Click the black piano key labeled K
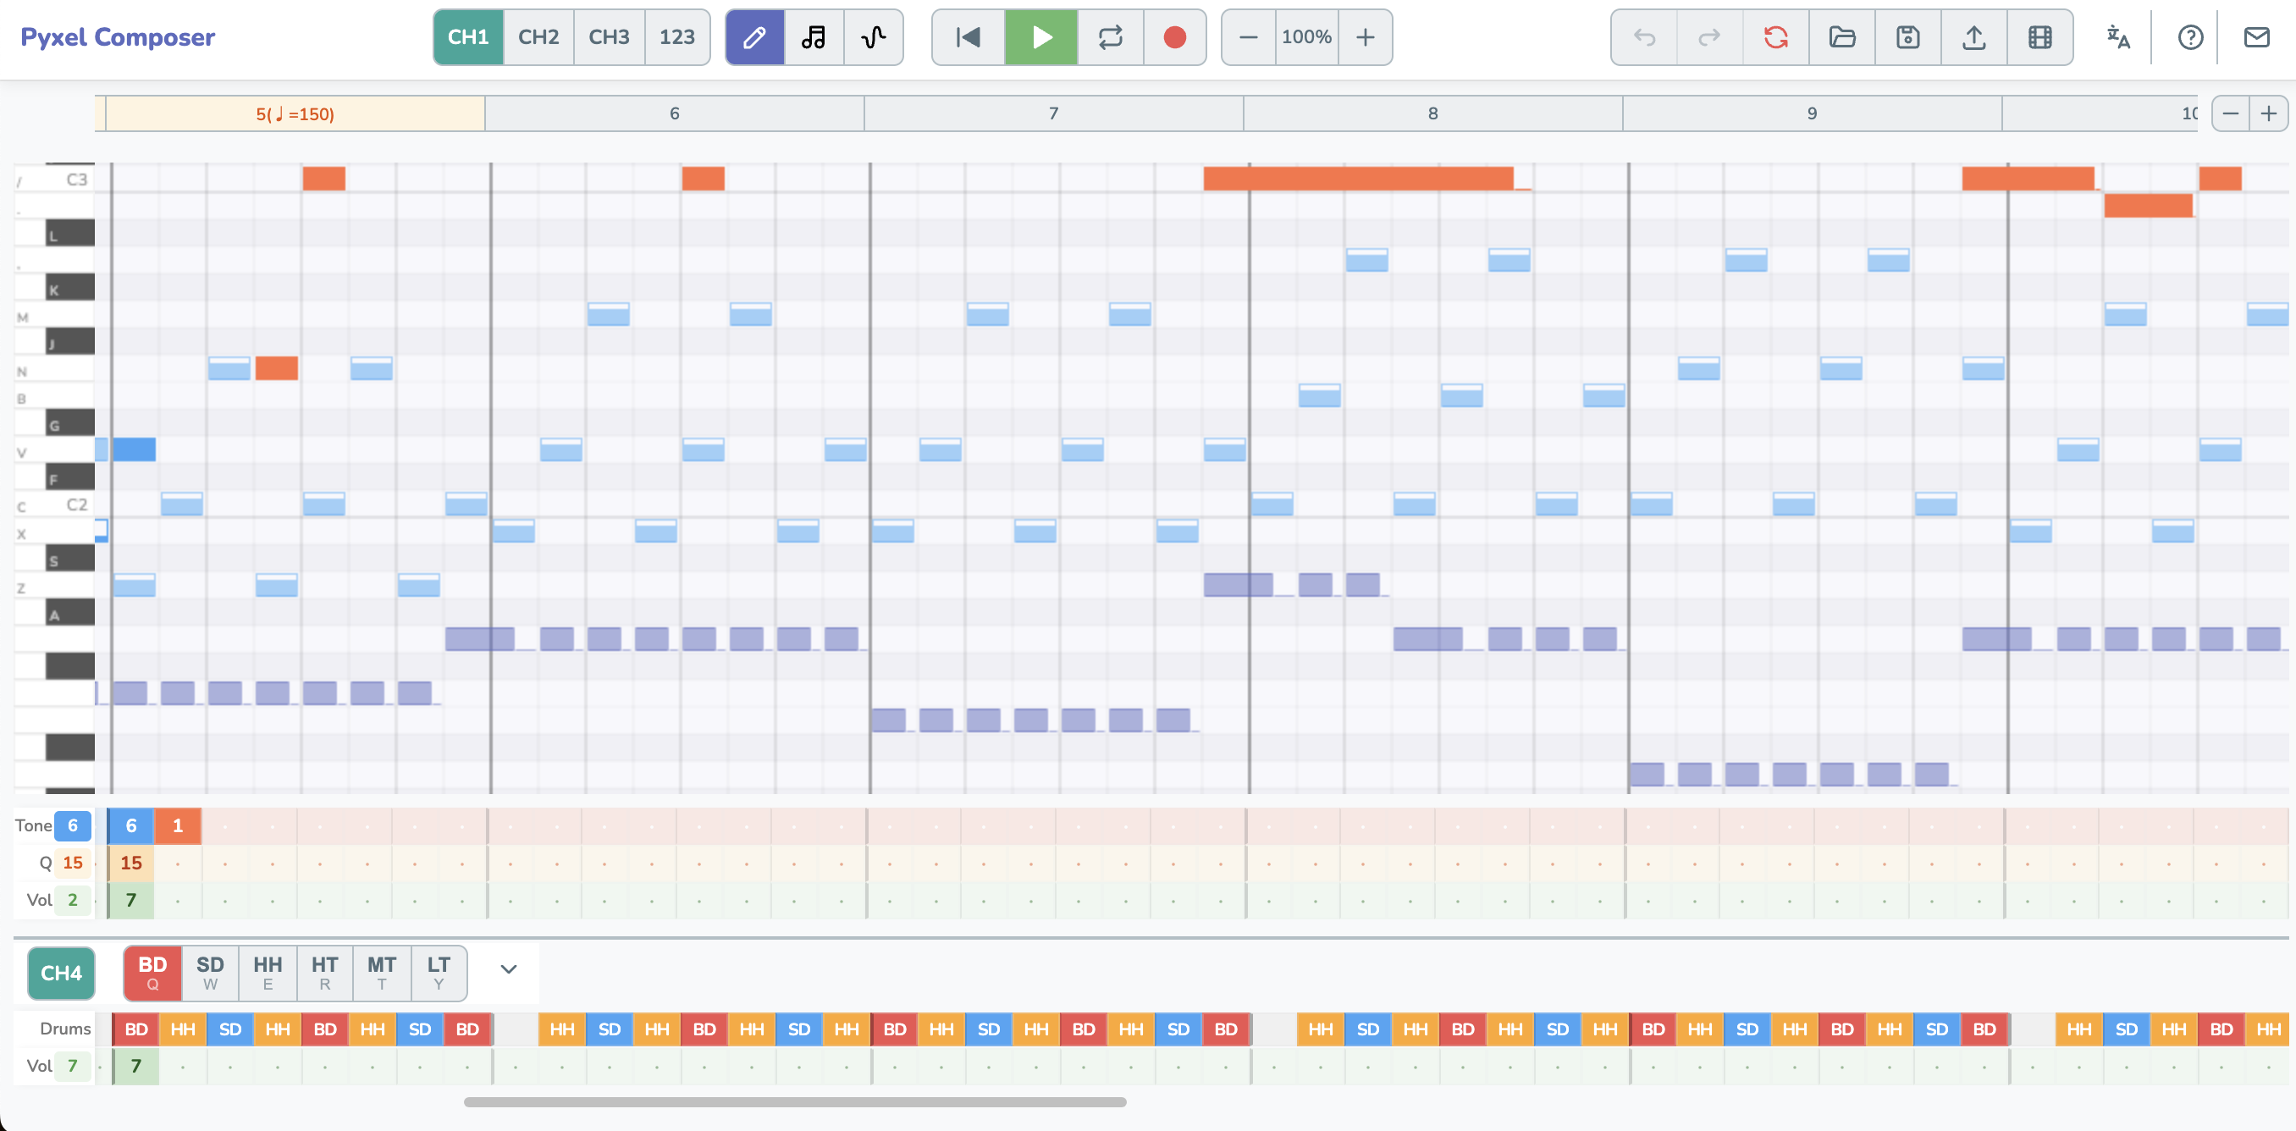Image resolution: width=2296 pixels, height=1131 pixels. [x=69, y=288]
